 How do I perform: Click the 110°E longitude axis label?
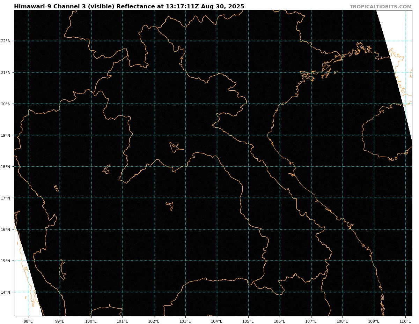point(405,321)
